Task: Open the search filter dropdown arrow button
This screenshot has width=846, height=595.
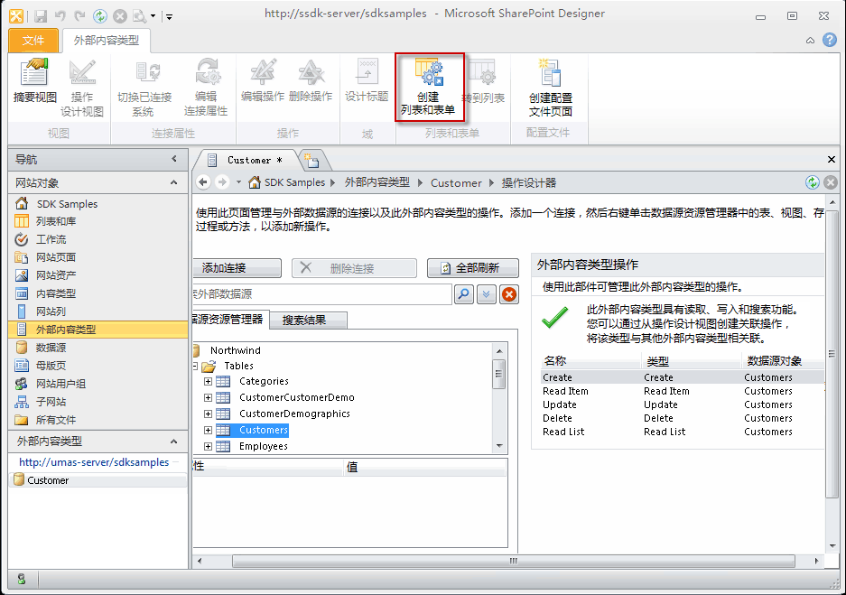Action: [x=487, y=294]
